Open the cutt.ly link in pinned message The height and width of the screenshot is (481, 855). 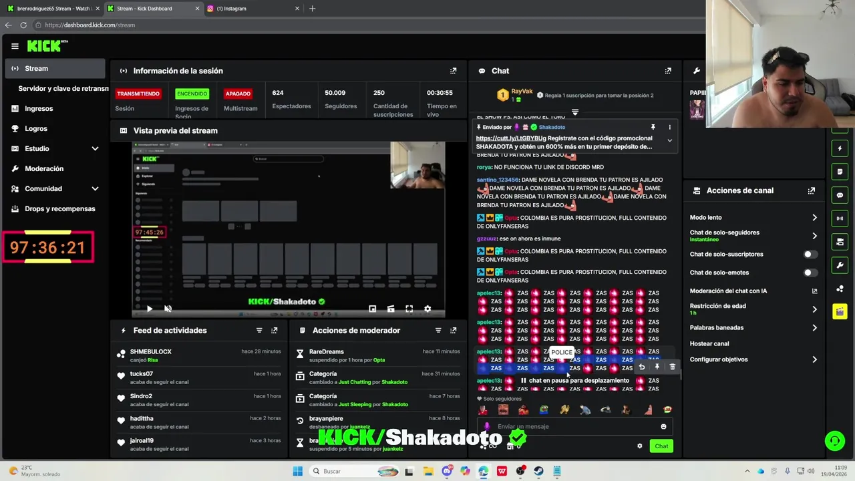point(511,138)
